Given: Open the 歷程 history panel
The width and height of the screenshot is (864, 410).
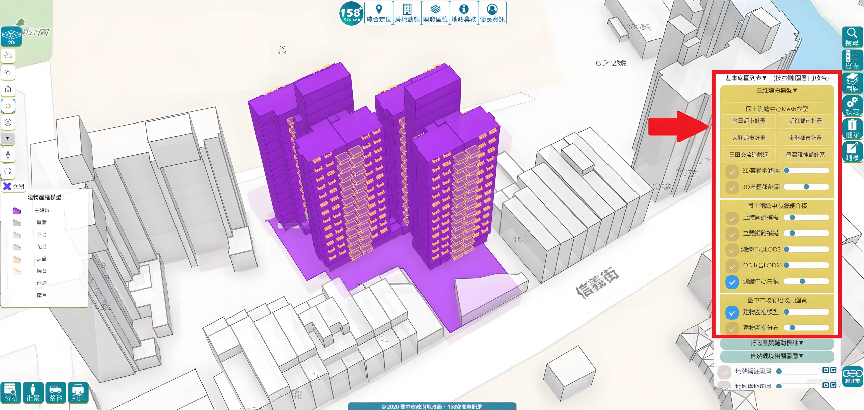Looking at the screenshot, I should (852, 60).
